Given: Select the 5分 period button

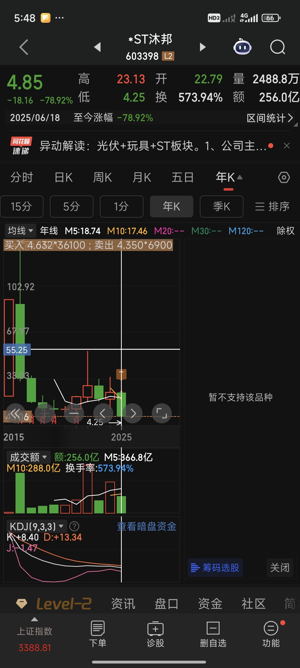Looking at the screenshot, I should click(71, 206).
